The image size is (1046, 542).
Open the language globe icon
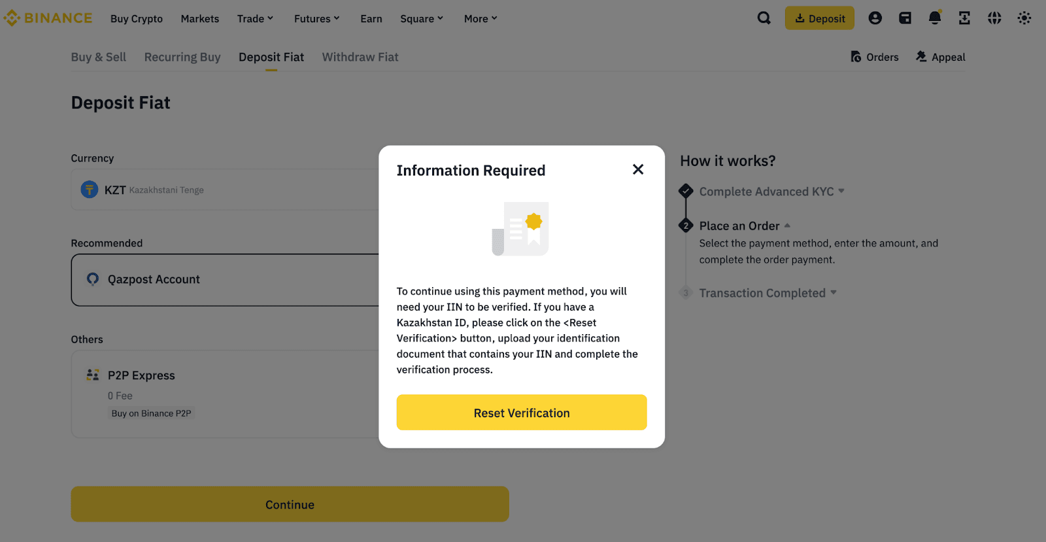click(994, 18)
